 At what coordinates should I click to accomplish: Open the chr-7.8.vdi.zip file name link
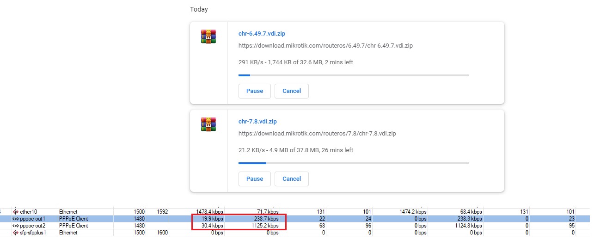pos(257,122)
